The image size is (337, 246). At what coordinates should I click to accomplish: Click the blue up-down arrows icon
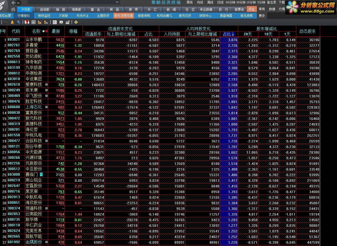click(19, 22)
